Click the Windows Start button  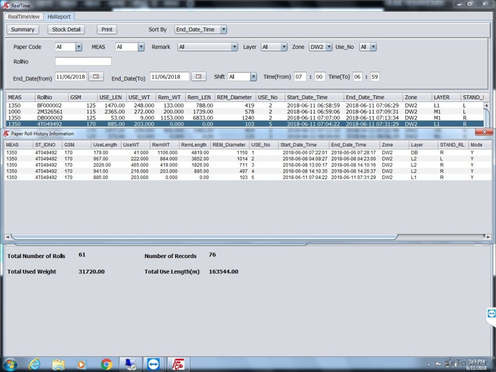pyautogui.click(x=10, y=364)
